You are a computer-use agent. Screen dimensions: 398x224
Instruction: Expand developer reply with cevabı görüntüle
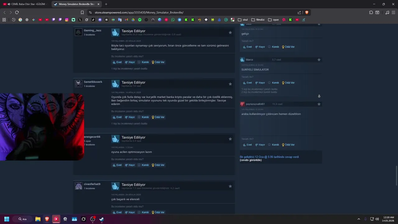pos(251,160)
